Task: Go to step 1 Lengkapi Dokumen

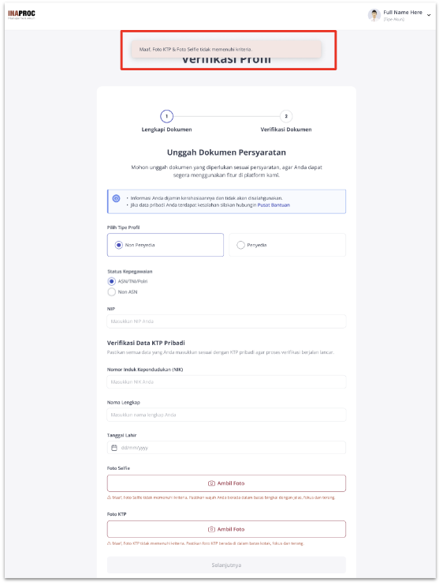Action: click(166, 116)
